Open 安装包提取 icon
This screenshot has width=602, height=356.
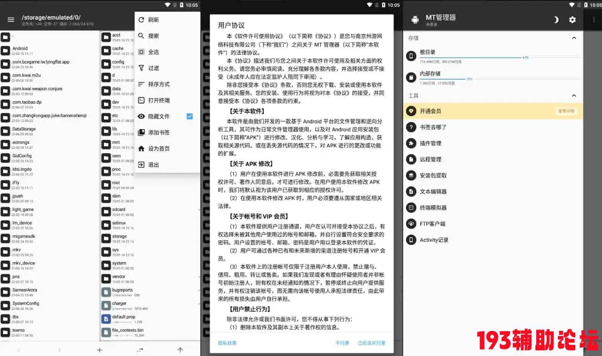411,175
